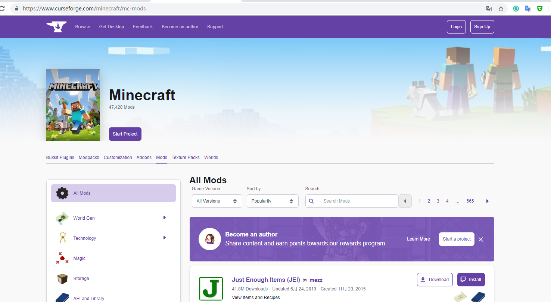Image resolution: width=551 pixels, height=302 pixels.
Task: Open the Just Enough Items (JEI) title link
Action: coord(266,280)
